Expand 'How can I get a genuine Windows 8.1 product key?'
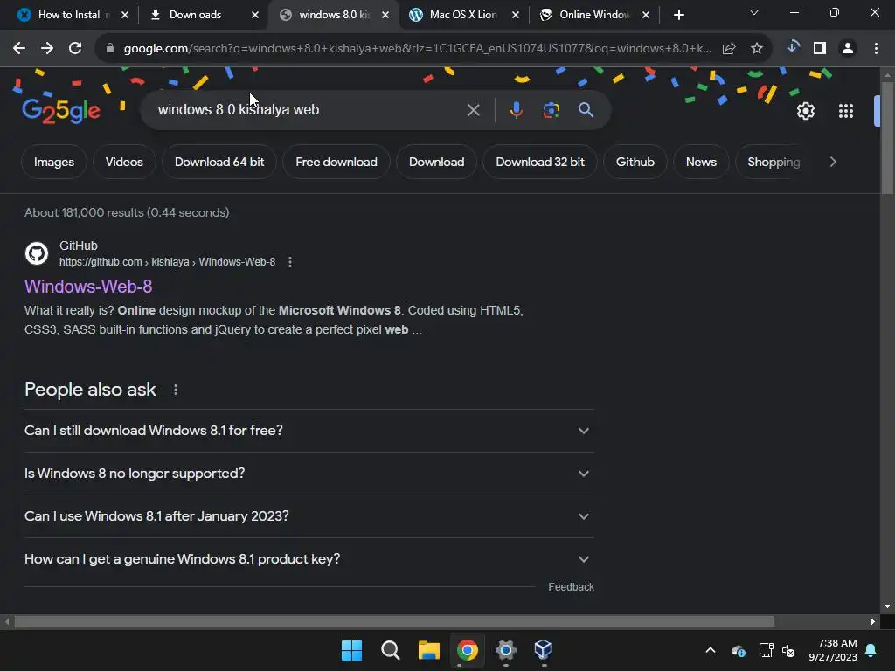The height and width of the screenshot is (671, 895). coord(309,559)
